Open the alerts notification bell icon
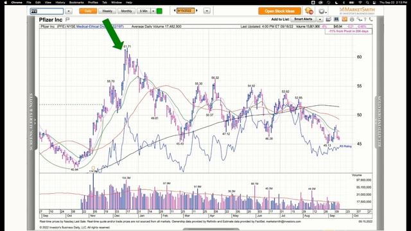This screenshot has width=411, height=231. tap(309, 11)
